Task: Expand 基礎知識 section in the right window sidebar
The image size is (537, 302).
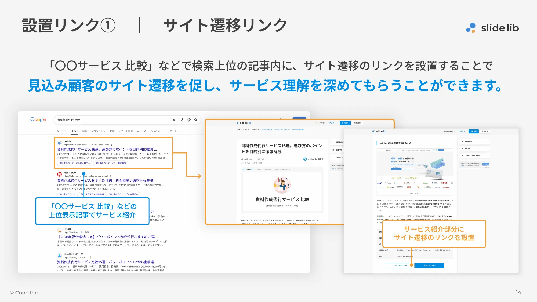Action: coord(475,141)
